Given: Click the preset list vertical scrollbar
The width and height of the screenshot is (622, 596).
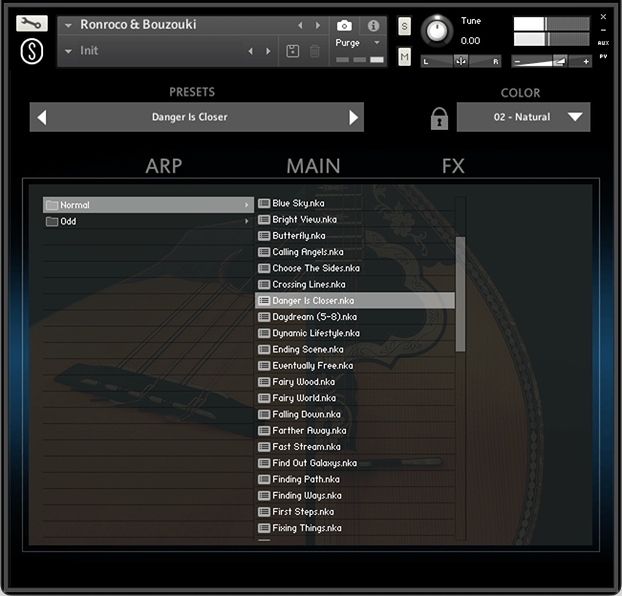Looking at the screenshot, I should [x=461, y=294].
